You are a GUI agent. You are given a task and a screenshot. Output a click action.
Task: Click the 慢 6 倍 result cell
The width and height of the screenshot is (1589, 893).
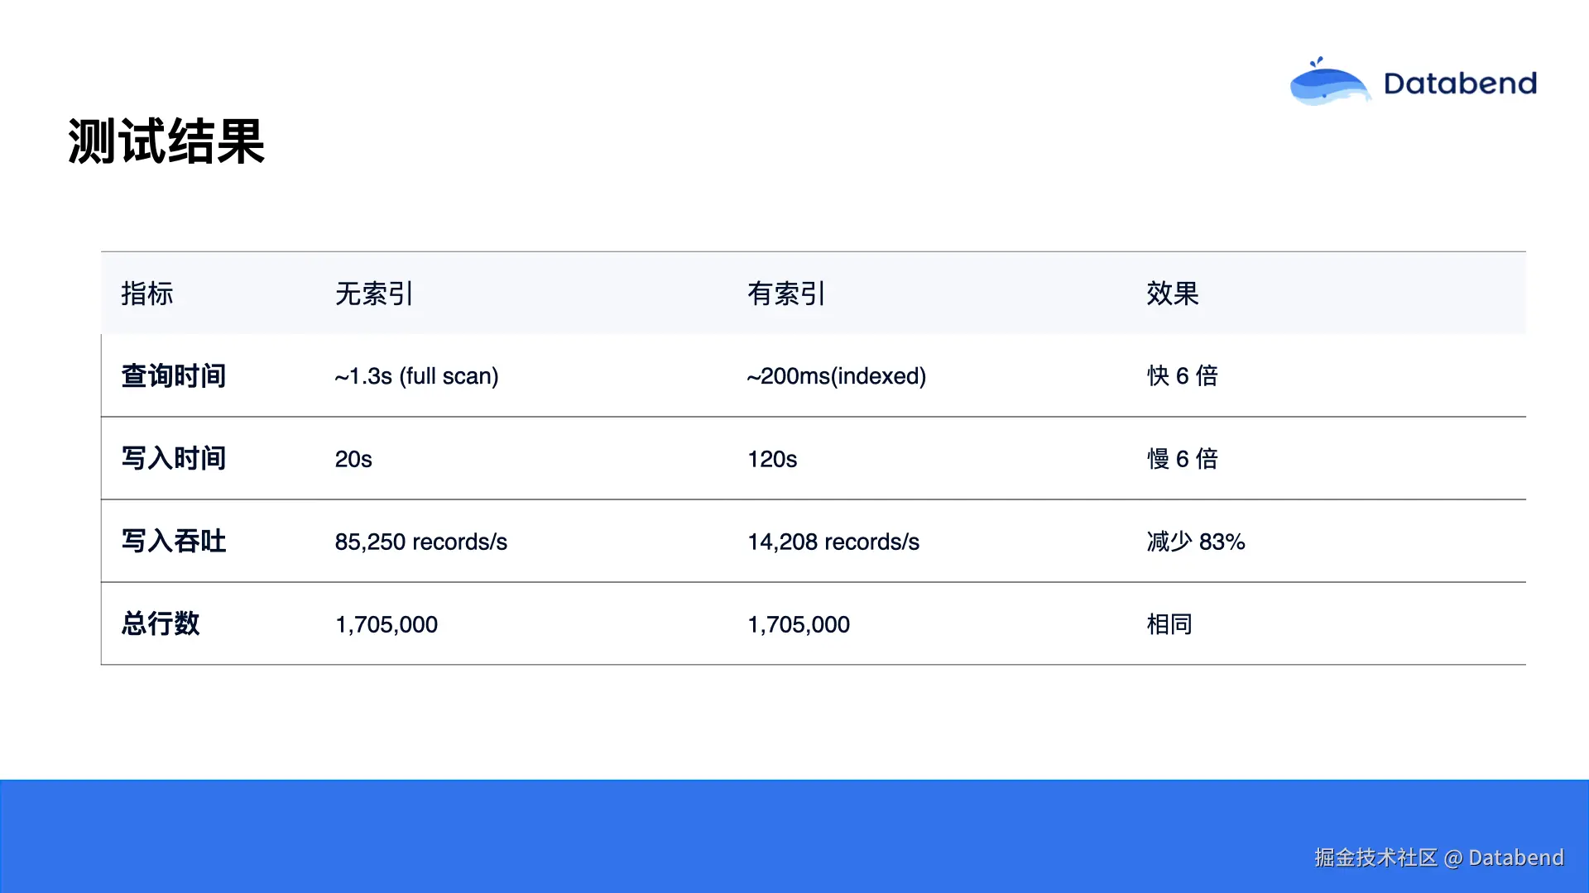[x=1182, y=459]
